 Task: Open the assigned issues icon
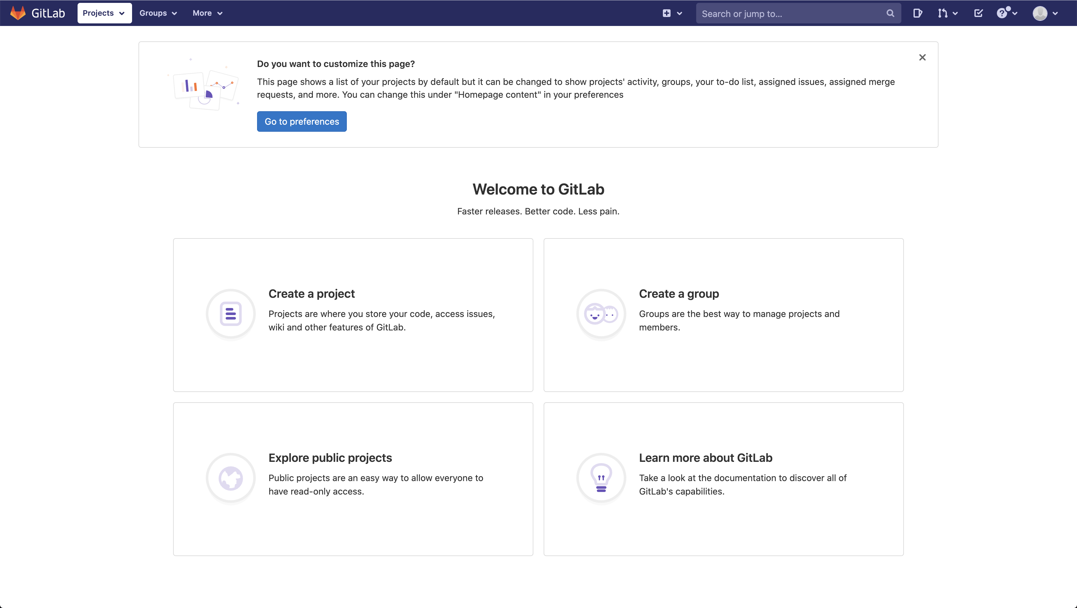pos(918,13)
